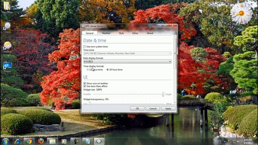Enable Use non-system time checkbox
The image size is (258, 145).
tap(85, 47)
